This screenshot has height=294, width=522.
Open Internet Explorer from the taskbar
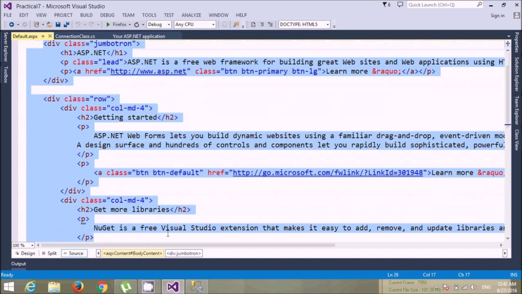coord(31,287)
